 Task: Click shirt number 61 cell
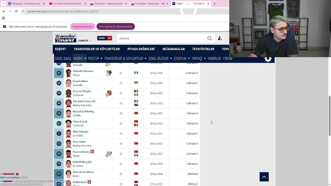click(x=59, y=123)
